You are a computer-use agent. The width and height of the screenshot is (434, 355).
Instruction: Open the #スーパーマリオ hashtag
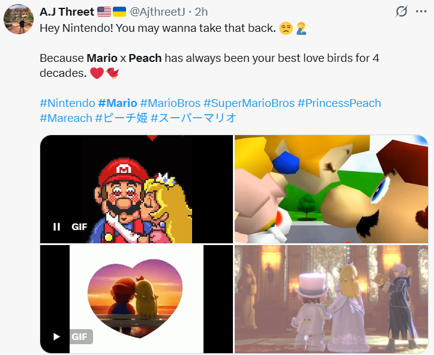(193, 118)
